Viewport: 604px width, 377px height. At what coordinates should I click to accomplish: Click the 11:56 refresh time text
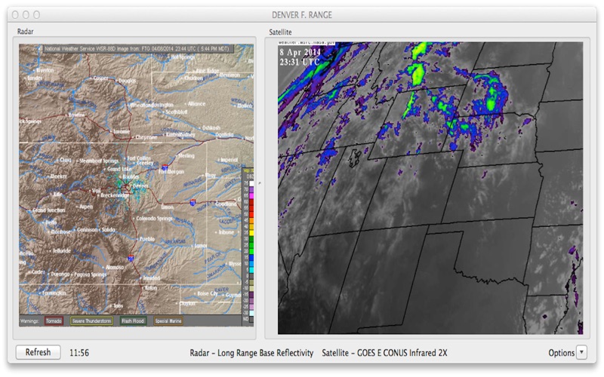(79, 353)
